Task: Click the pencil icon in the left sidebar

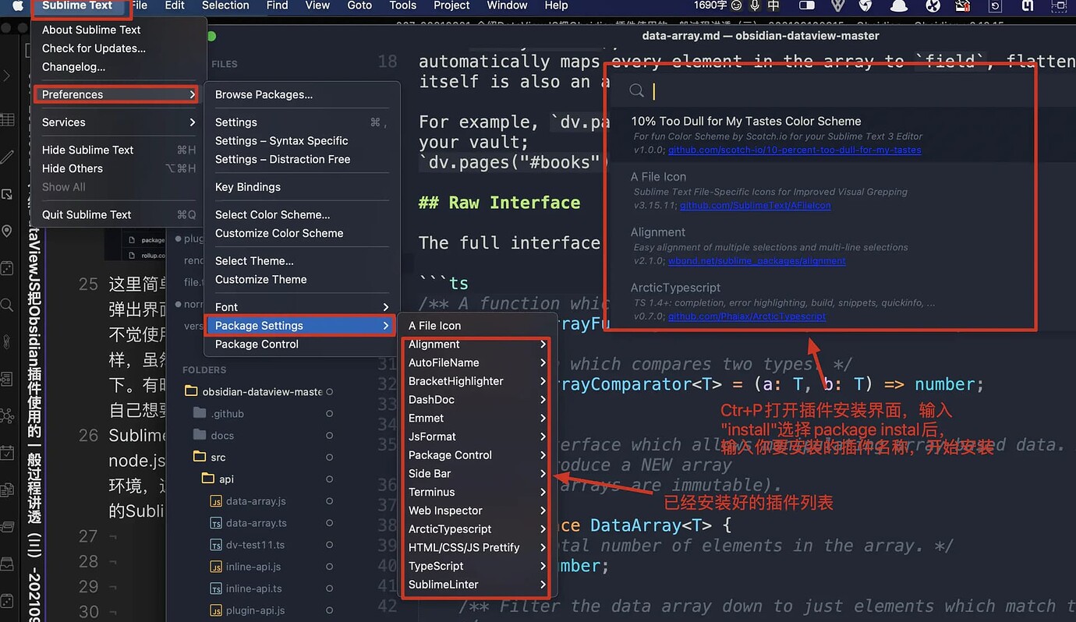Action: 8,156
